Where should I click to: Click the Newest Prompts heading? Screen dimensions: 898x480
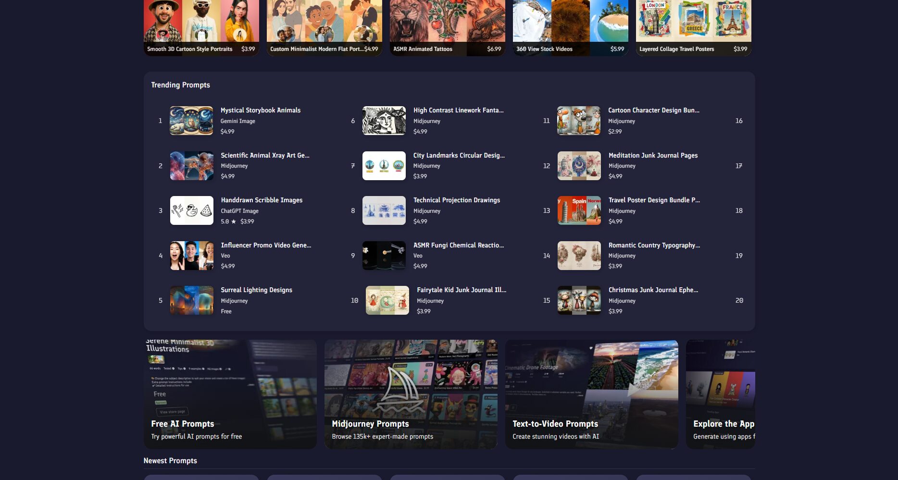coord(170,461)
